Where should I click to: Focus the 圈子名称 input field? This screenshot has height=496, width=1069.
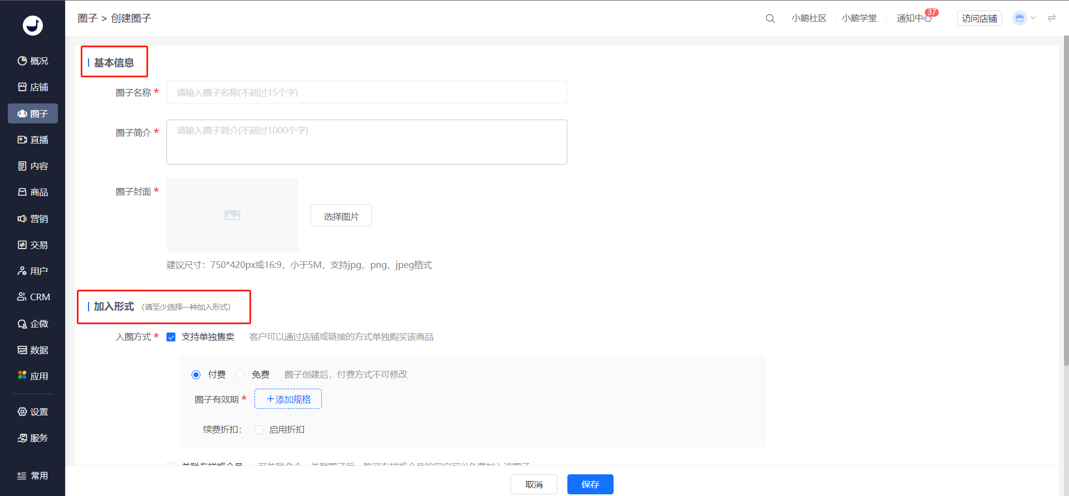point(366,92)
